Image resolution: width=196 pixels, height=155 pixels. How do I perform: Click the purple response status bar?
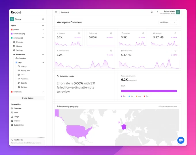coord(149,91)
